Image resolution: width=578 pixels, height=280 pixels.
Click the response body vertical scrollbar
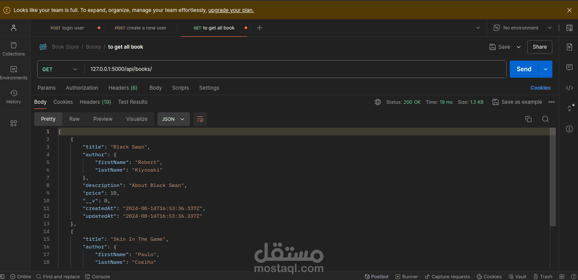553,177
